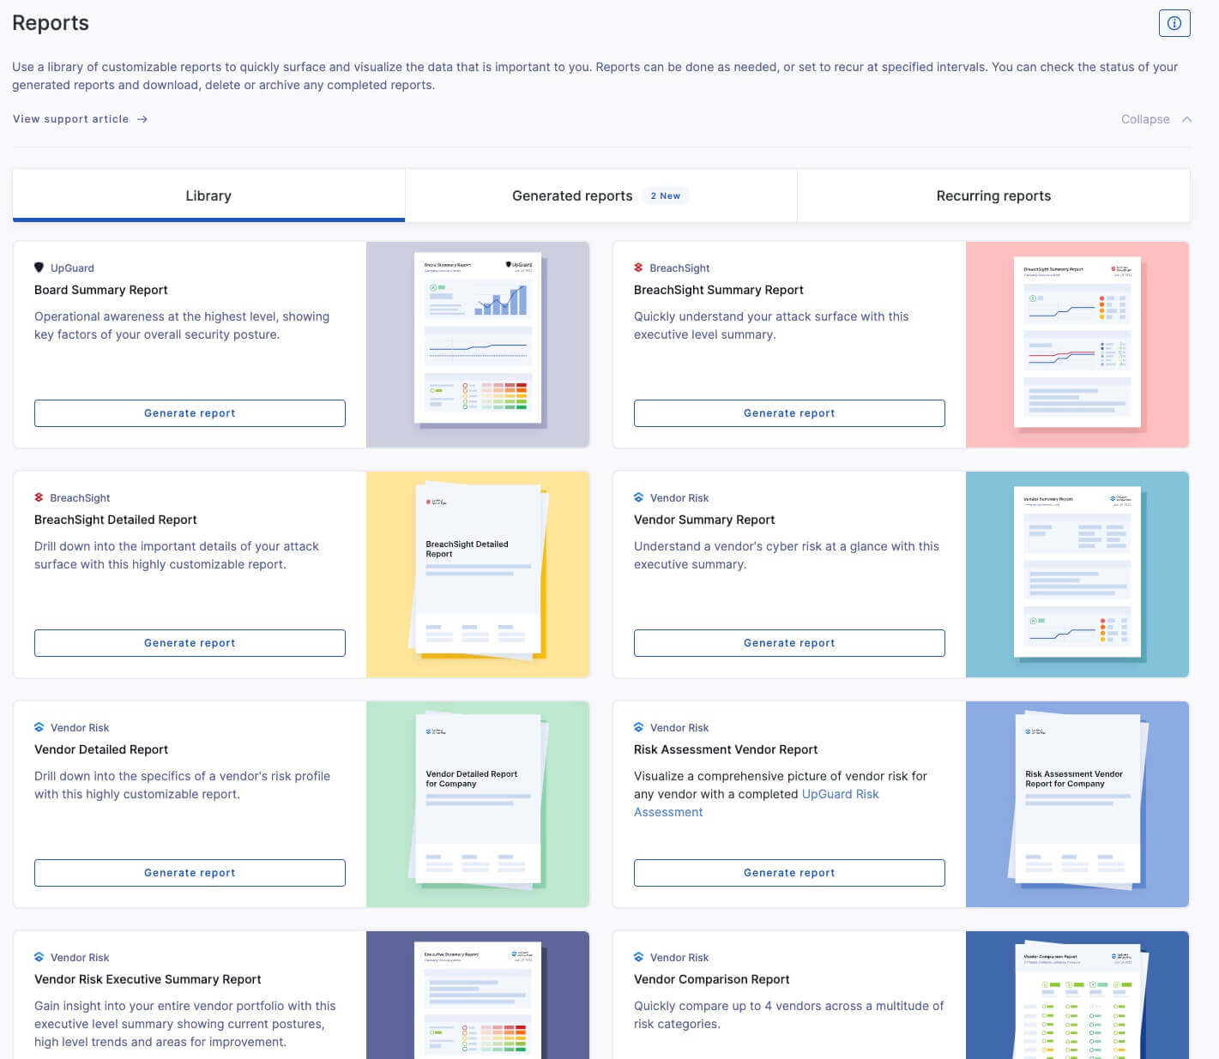1219x1059 pixels.
Task: Click the Board Summary Report preview thumbnail
Action: [x=478, y=345]
